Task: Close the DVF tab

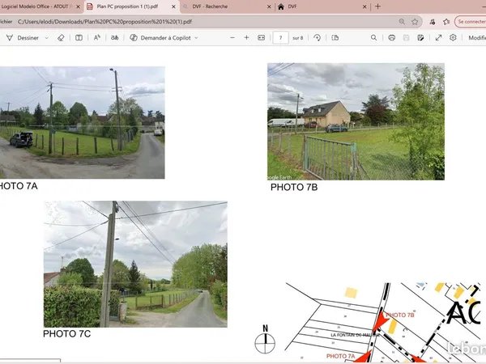Action: point(364,6)
